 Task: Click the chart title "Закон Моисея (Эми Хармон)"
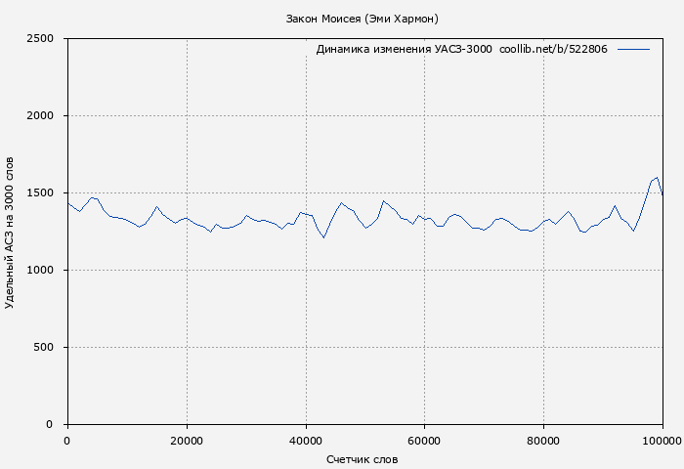pos(362,19)
